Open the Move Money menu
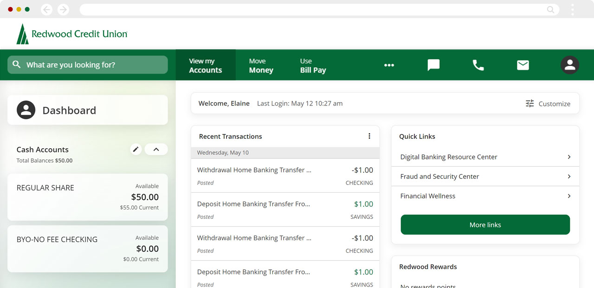Screen dimensions: 594x288 pyautogui.click(x=261, y=65)
